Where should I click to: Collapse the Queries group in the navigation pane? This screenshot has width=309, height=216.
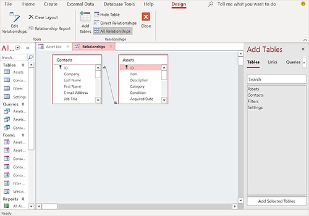[23, 104]
